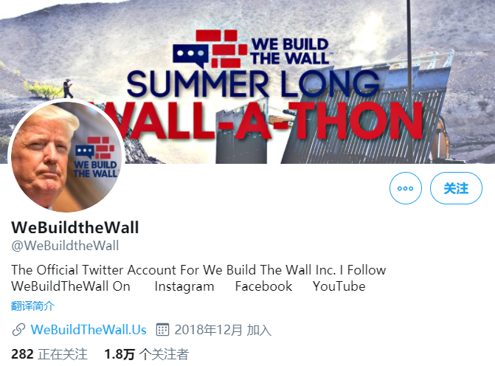
Task: Click the person walking in the banner
Action: pos(68,88)
